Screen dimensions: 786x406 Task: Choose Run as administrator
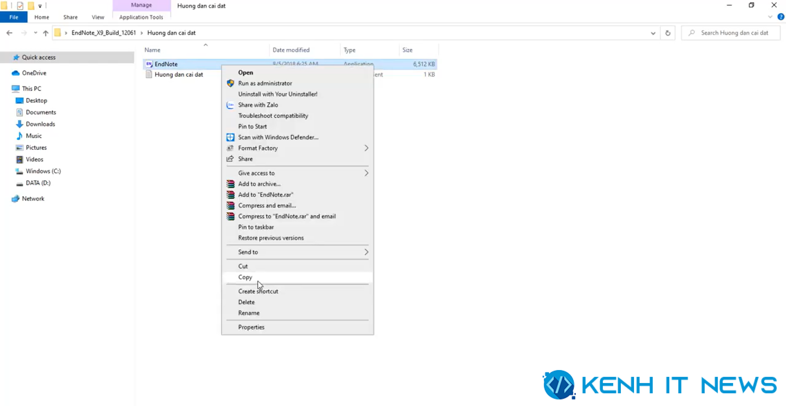(x=265, y=83)
